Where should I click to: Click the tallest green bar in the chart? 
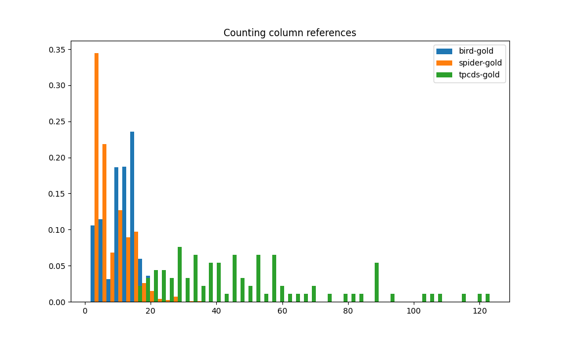180,275
